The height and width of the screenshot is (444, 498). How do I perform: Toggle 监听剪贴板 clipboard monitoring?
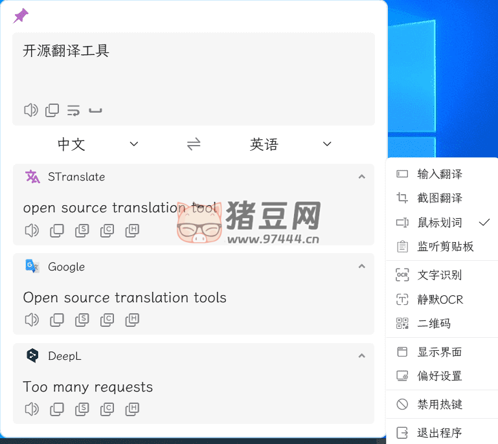pos(446,247)
